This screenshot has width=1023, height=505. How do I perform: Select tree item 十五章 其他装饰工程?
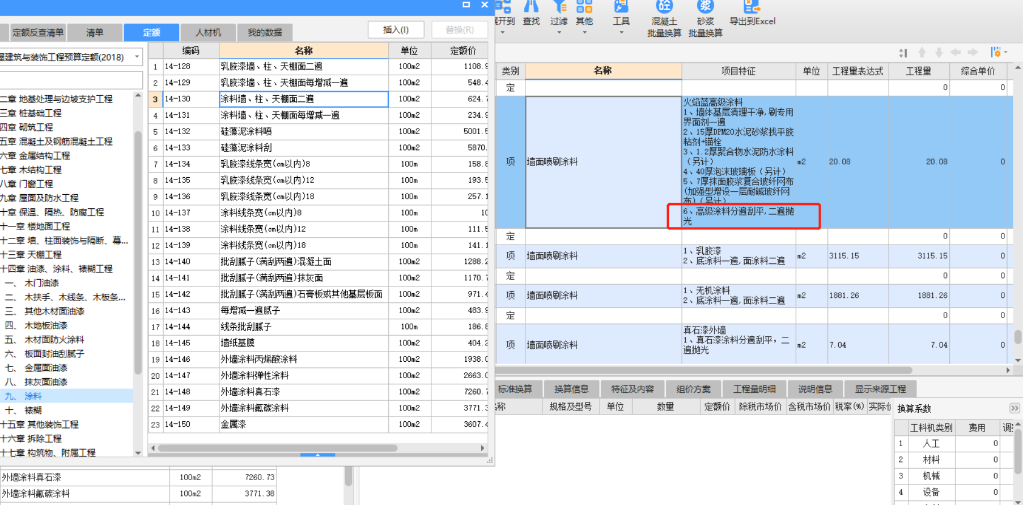[39, 425]
